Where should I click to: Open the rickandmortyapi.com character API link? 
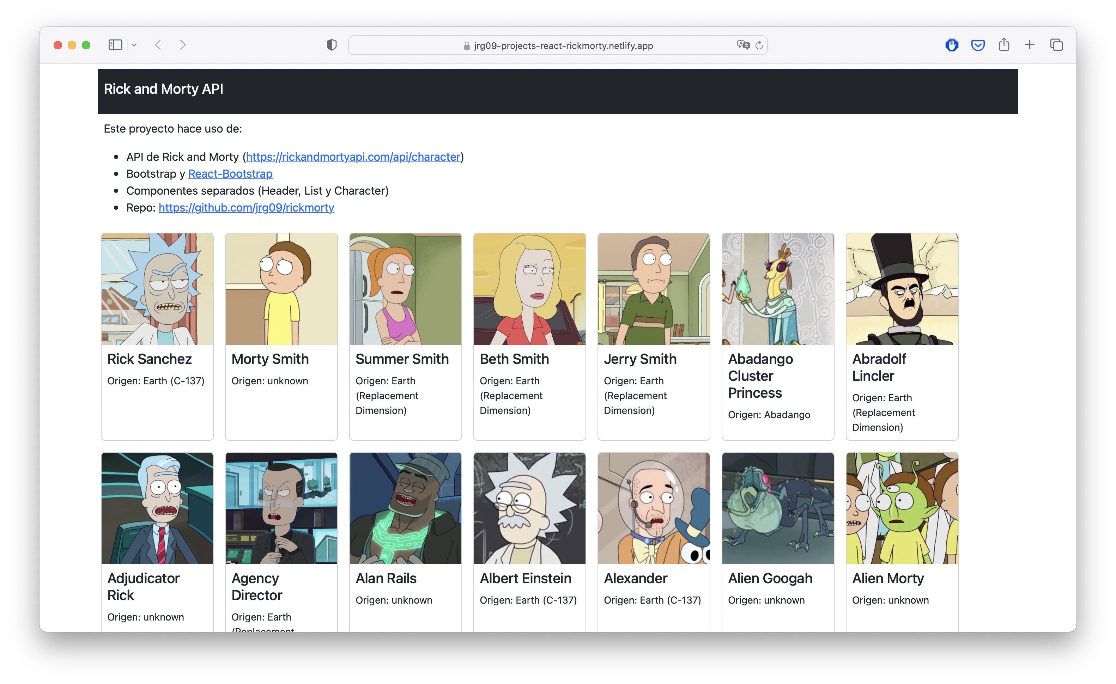(x=353, y=157)
